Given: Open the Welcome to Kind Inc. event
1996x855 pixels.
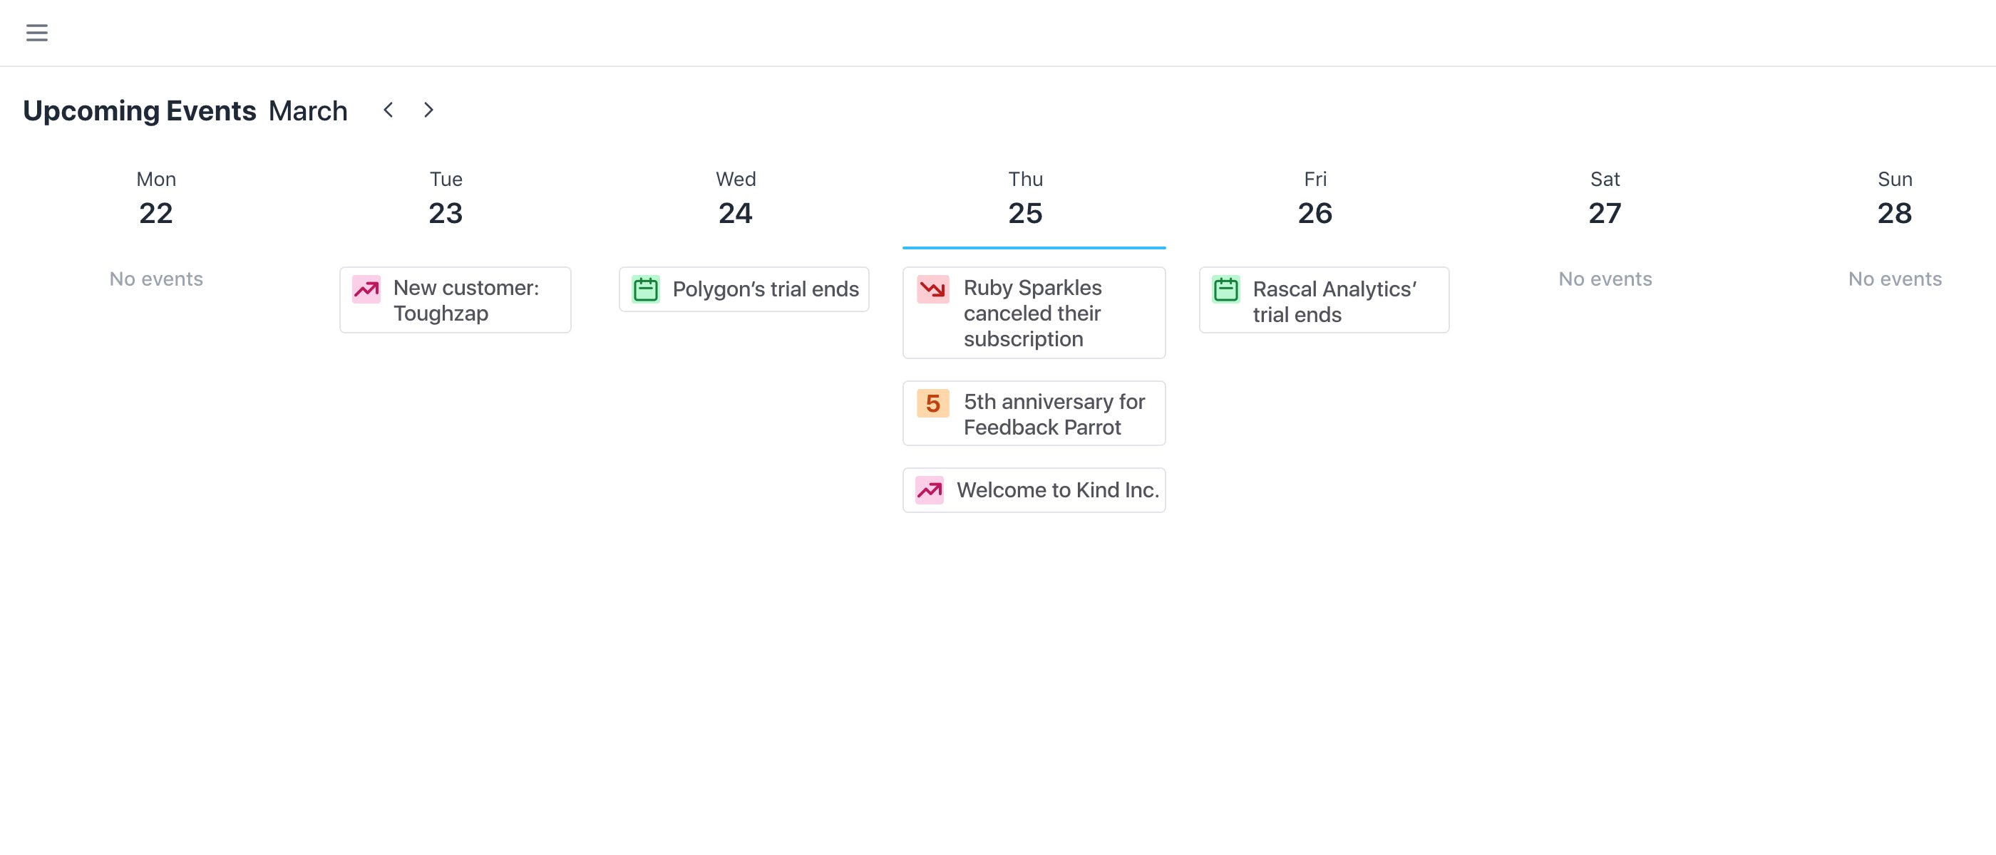Looking at the screenshot, I should [x=1057, y=490].
